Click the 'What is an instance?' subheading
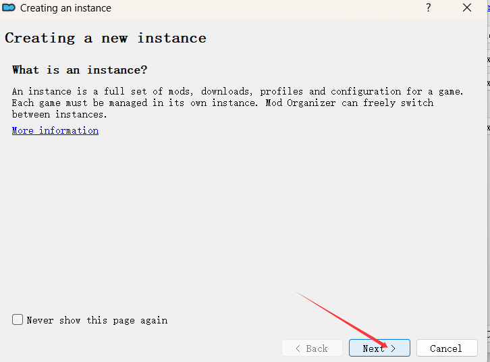This screenshot has height=362, width=490. (x=80, y=70)
